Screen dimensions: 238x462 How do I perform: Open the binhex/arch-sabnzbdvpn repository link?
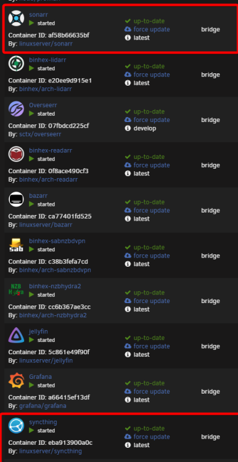55,270
